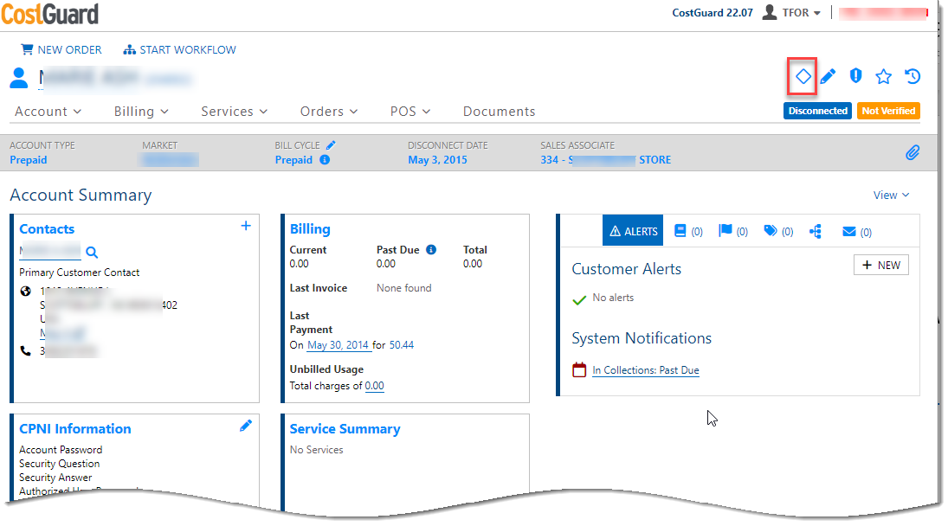Click the star favorite icon

click(x=883, y=76)
